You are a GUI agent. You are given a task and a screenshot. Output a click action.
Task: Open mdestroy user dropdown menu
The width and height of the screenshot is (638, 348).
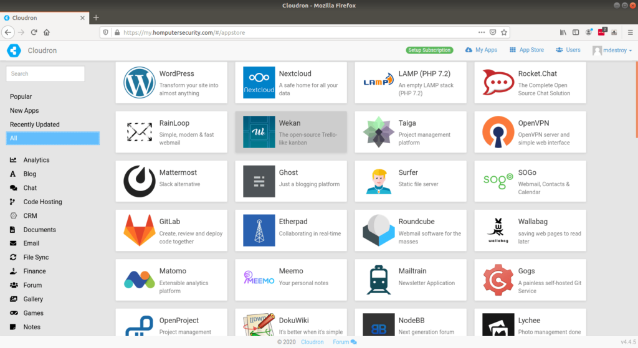tap(612, 50)
